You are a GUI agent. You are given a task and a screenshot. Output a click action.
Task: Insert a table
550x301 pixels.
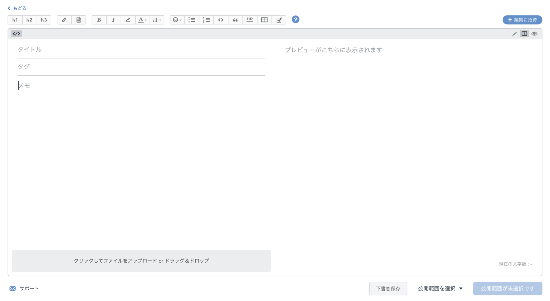coord(264,20)
